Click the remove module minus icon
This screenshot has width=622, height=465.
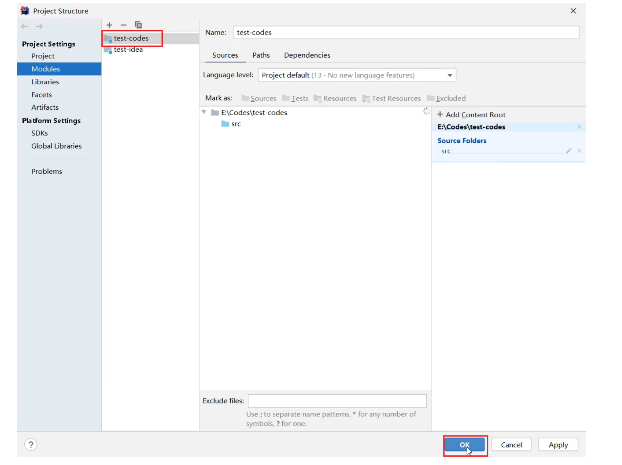point(124,25)
